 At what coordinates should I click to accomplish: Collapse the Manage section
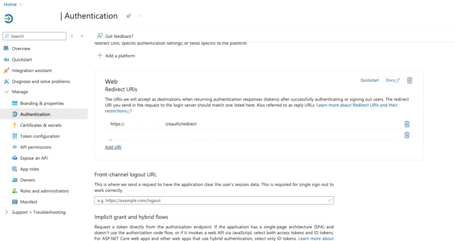[6, 91]
